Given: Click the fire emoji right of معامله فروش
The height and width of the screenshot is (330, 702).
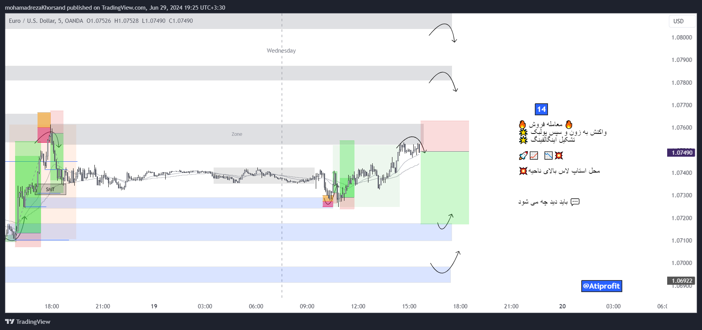Looking at the screenshot, I should point(569,125).
